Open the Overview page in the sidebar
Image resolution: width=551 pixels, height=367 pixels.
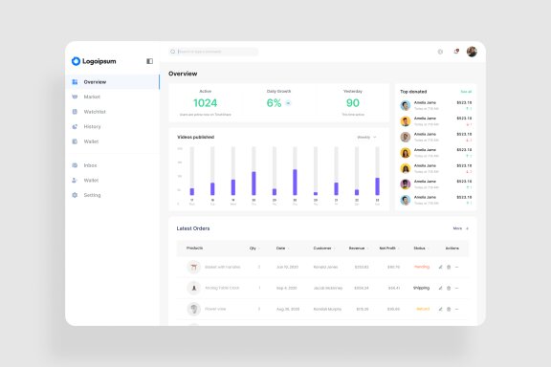point(113,82)
